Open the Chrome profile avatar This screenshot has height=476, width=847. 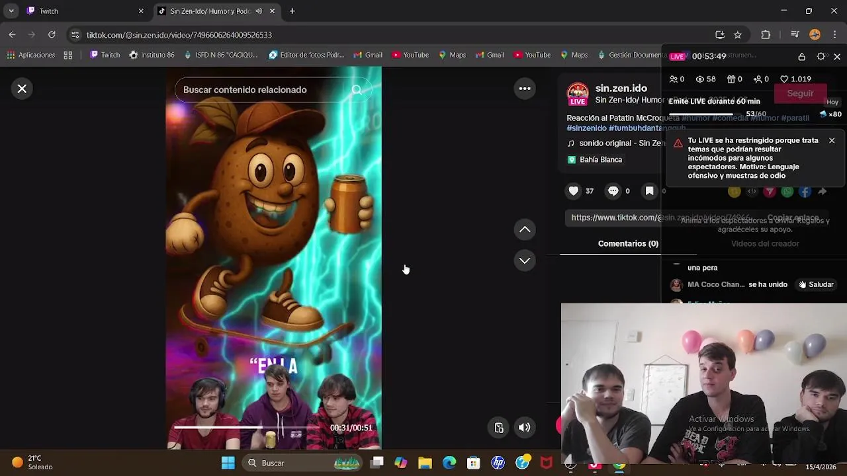coord(815,35)
